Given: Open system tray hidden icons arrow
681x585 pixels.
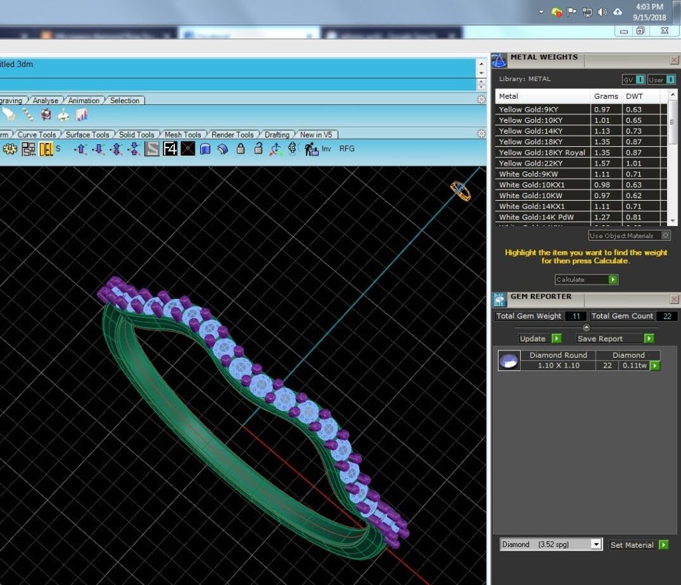Looking at the screenshot, I should [541, 12].
